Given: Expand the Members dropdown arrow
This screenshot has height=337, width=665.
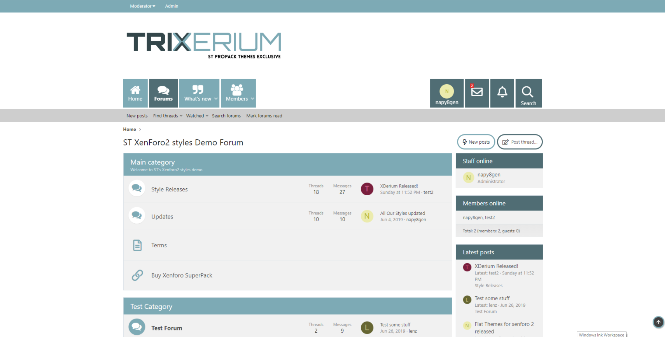Looking at the screenshot, I should 253,99.
